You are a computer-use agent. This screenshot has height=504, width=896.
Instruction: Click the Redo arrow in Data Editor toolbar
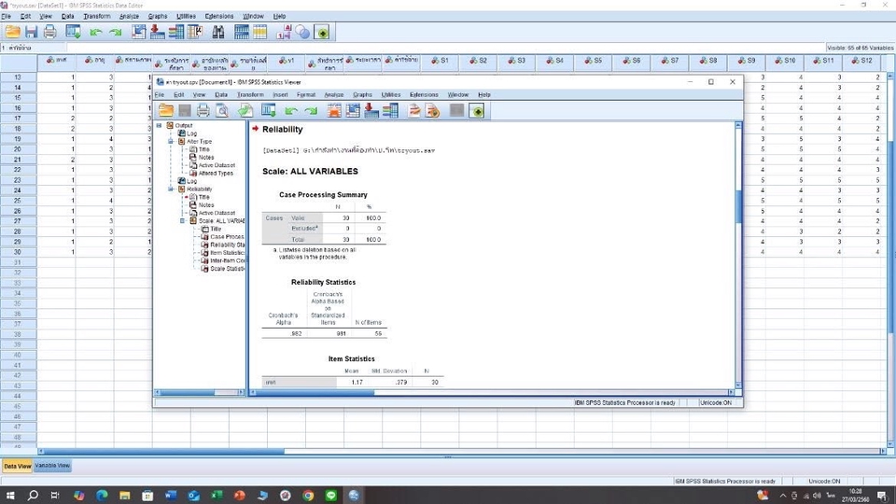pos(116,33)
